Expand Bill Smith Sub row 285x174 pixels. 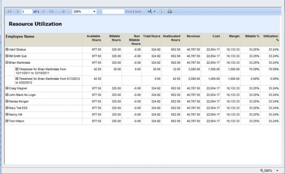click(7, 56)
